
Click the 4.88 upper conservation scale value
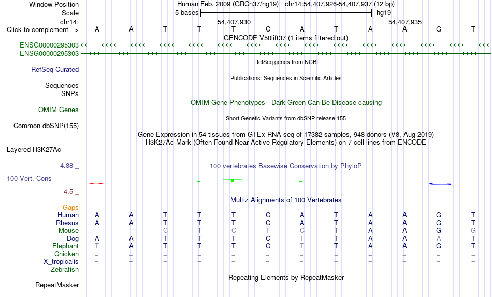click(66, 166)
